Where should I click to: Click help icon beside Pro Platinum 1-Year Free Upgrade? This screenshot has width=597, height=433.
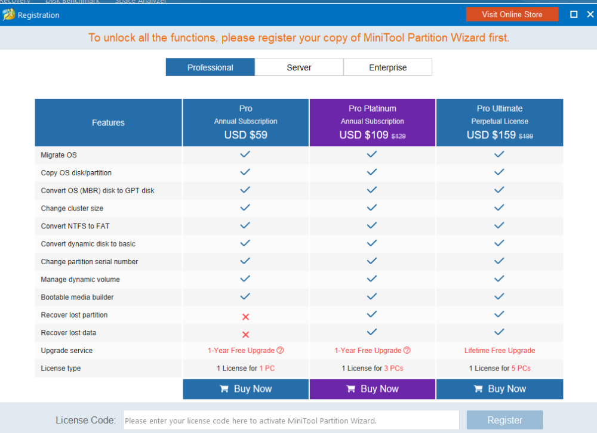coord(407,351)
